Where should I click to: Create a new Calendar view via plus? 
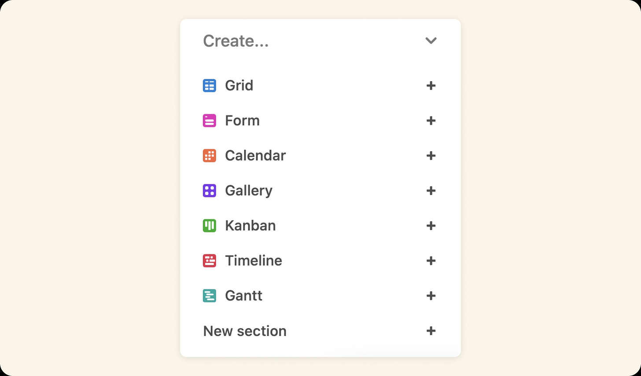point(431,155)
